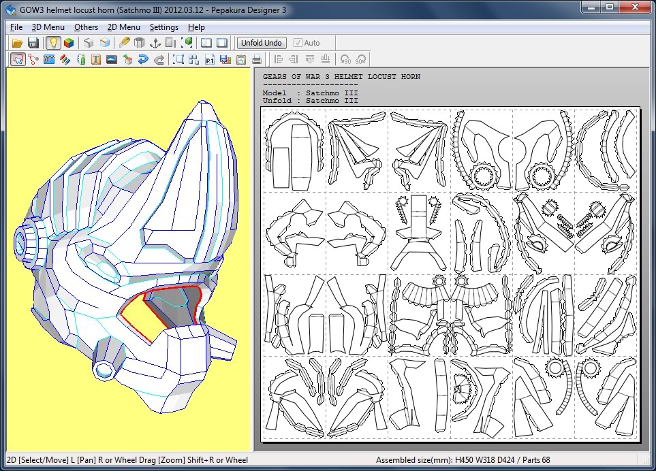
Task: Open the File menu
Action: [16, 27]
